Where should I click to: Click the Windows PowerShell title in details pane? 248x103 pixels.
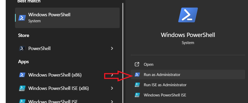[188, 35]
